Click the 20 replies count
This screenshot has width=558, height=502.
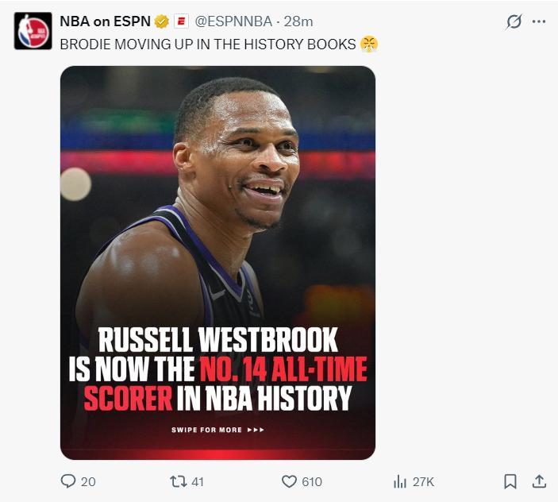coord(88,481)
